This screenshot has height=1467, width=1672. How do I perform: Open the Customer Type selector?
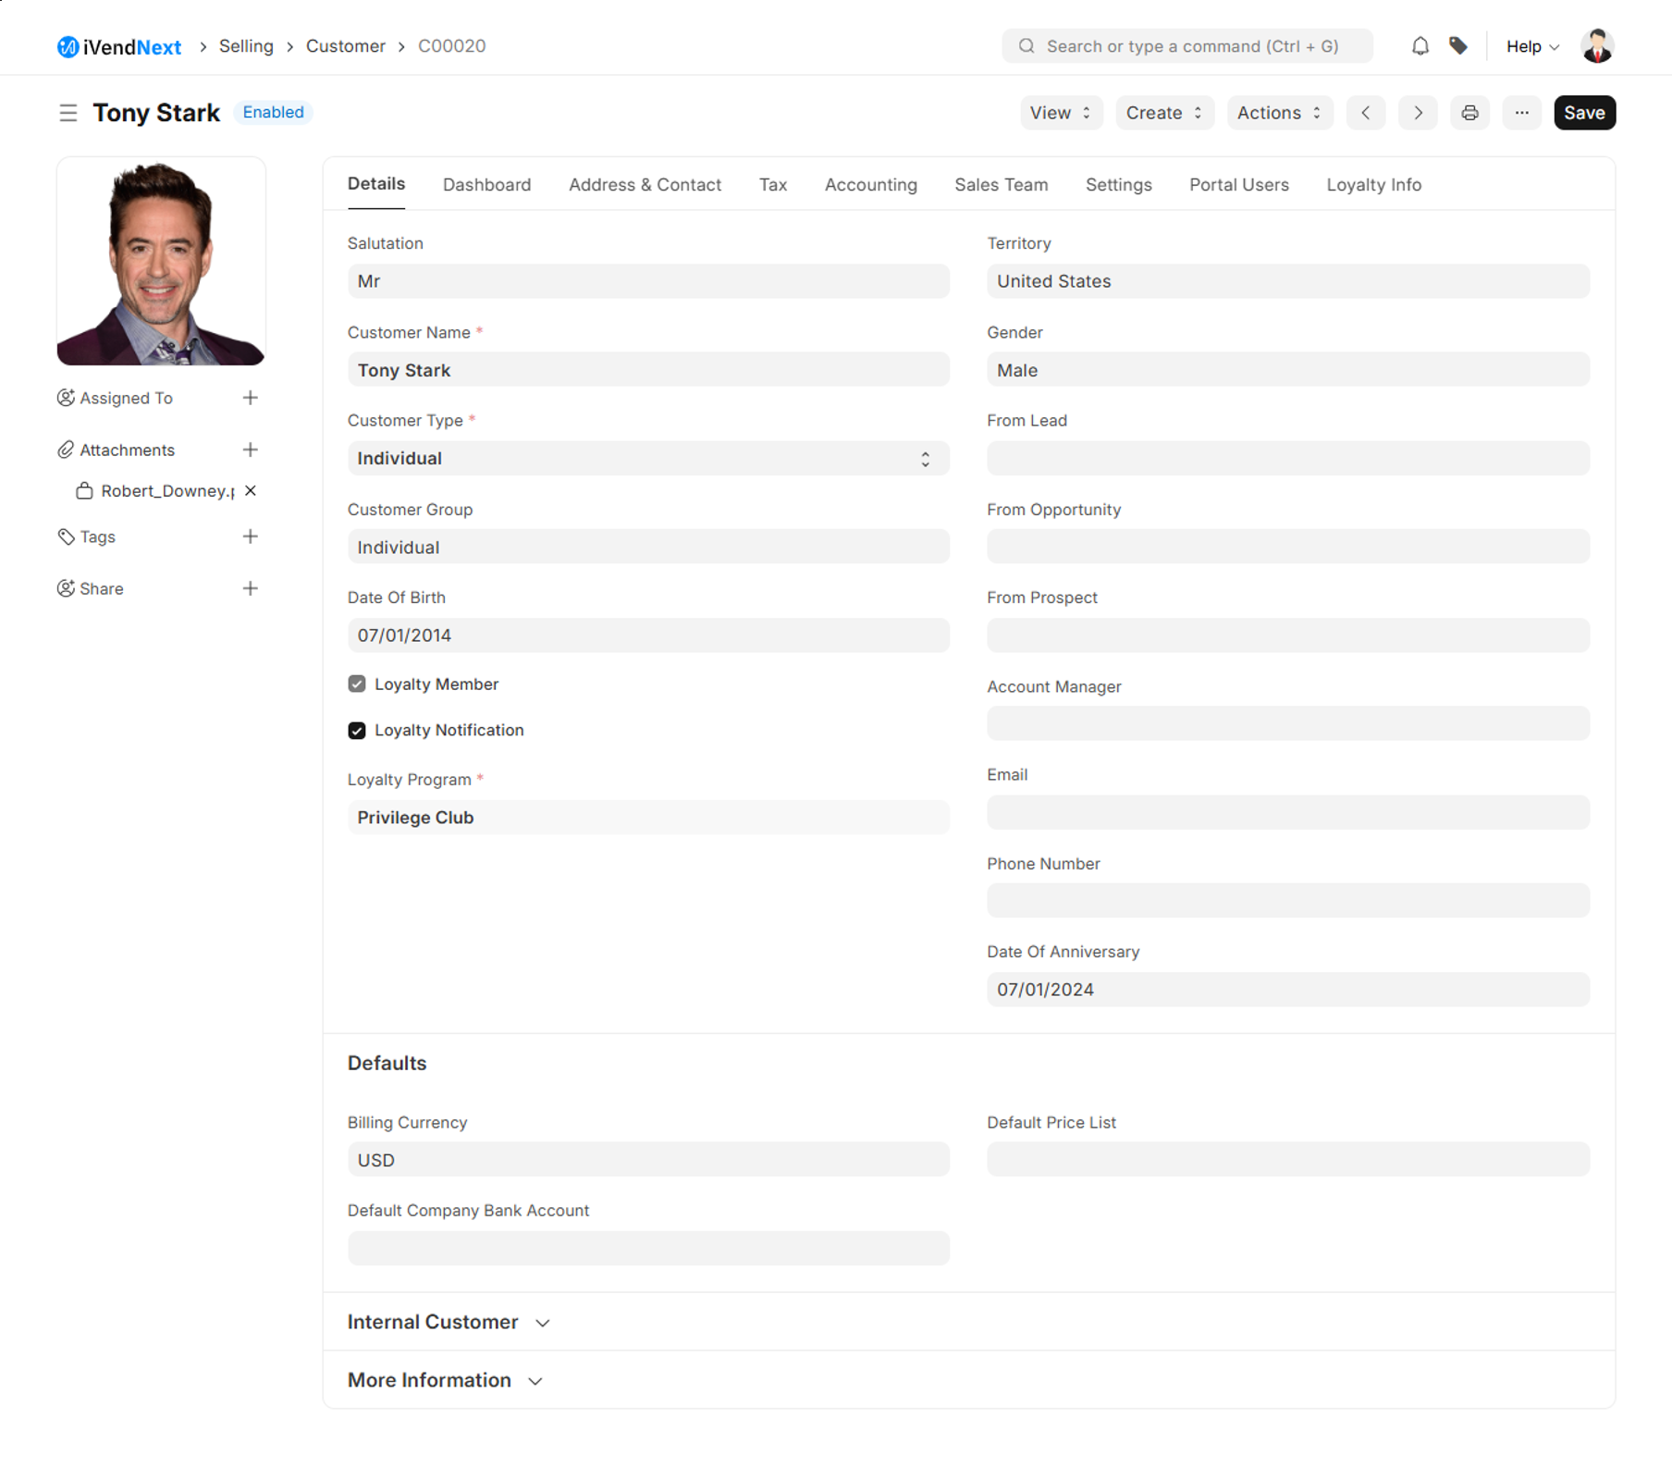click(924, 458)
